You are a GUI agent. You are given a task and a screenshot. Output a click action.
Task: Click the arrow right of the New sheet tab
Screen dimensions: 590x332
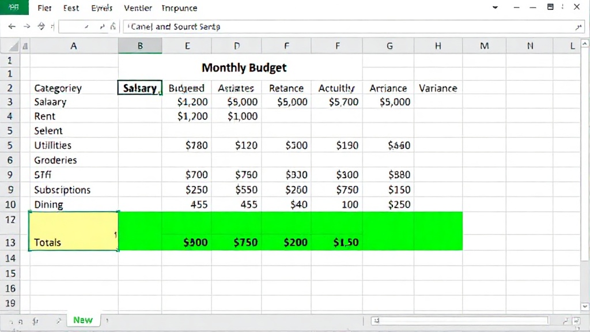[x=107, y=320]
